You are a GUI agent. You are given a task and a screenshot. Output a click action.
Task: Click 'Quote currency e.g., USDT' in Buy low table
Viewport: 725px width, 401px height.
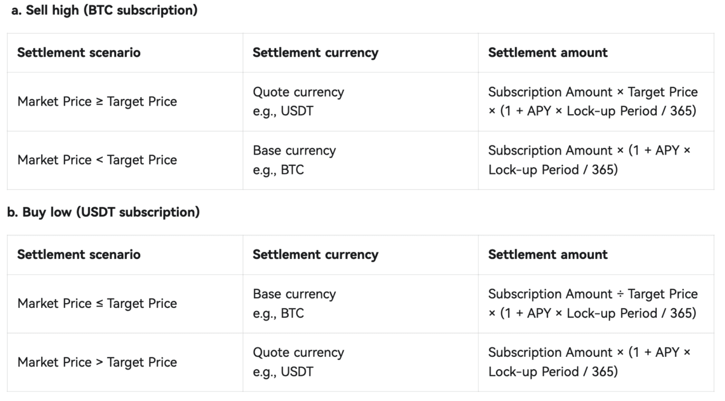(x=298, y=362)
